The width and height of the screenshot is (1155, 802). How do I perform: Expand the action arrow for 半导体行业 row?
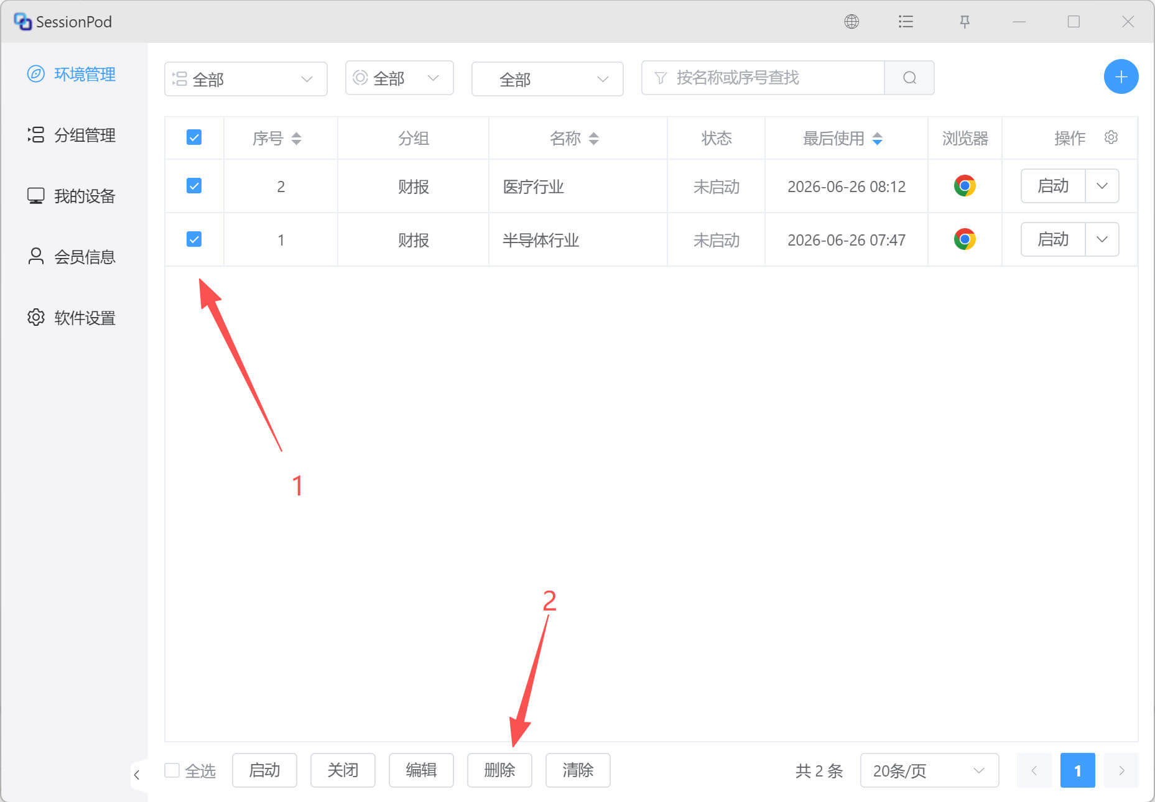[x=1102, y=239]
